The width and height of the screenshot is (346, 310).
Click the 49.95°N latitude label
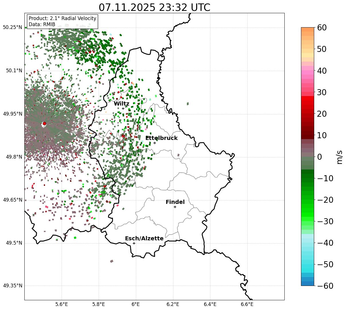(x=13, y=114)
